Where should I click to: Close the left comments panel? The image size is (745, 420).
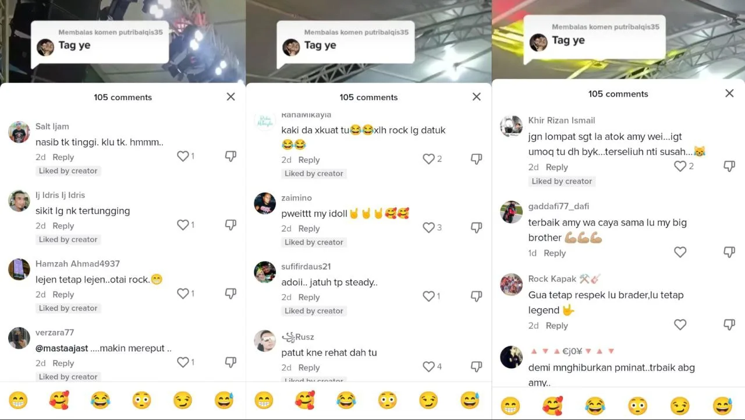(230, 97)
